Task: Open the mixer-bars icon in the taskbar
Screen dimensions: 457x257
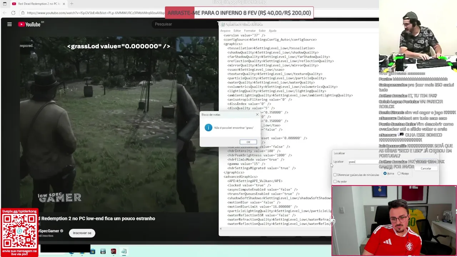Action: 103,252
